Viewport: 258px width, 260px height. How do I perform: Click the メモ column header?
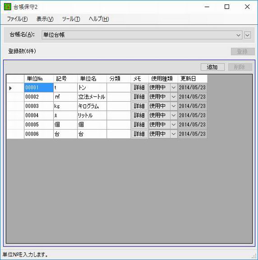pyautogui.click(x=139, y=79)
